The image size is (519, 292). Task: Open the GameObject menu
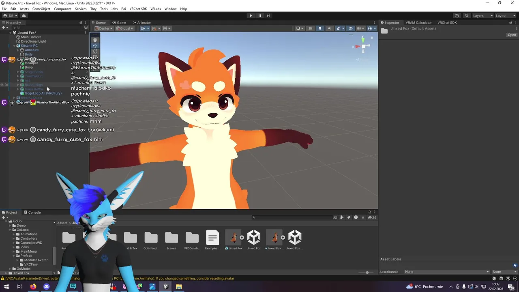pyautogui.click(x=41, y=9)
